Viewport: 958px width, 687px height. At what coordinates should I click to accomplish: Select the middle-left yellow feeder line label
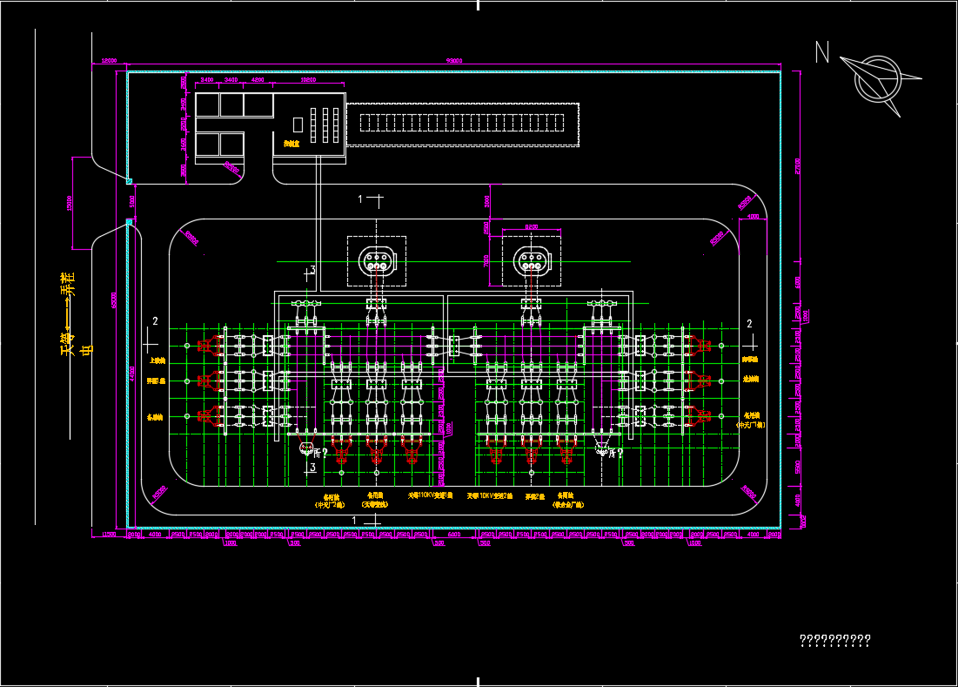pyautogui.click(x=156, y=381)
